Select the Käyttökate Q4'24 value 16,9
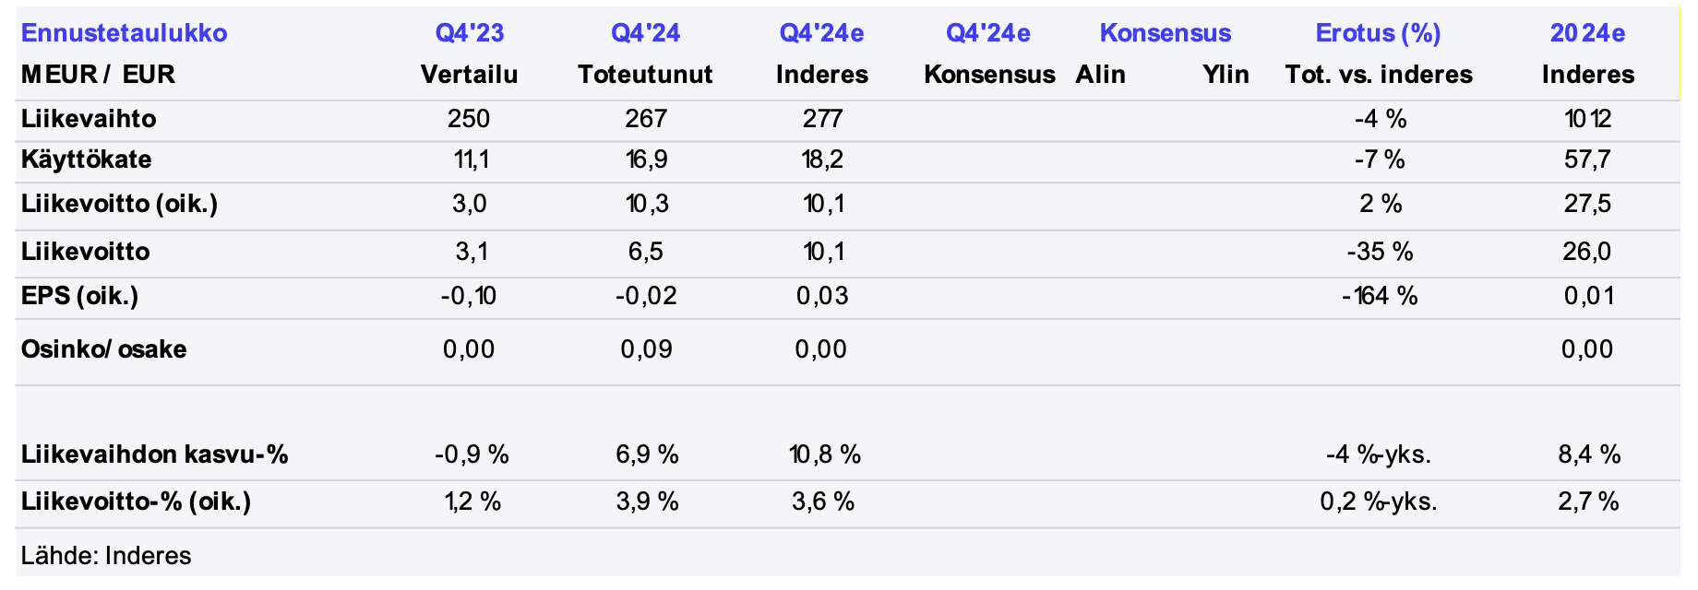 point(646,159)
